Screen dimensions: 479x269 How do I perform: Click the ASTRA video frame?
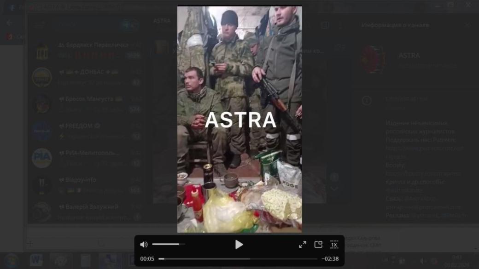point(239,120)
